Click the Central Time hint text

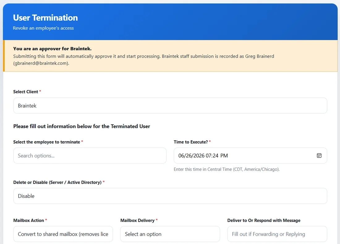click(x=227, y=169)
